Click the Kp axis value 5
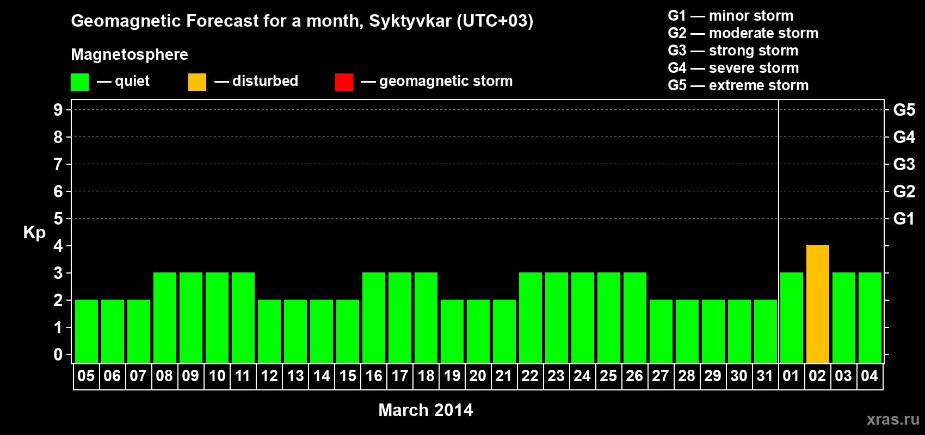 [58, 219]
